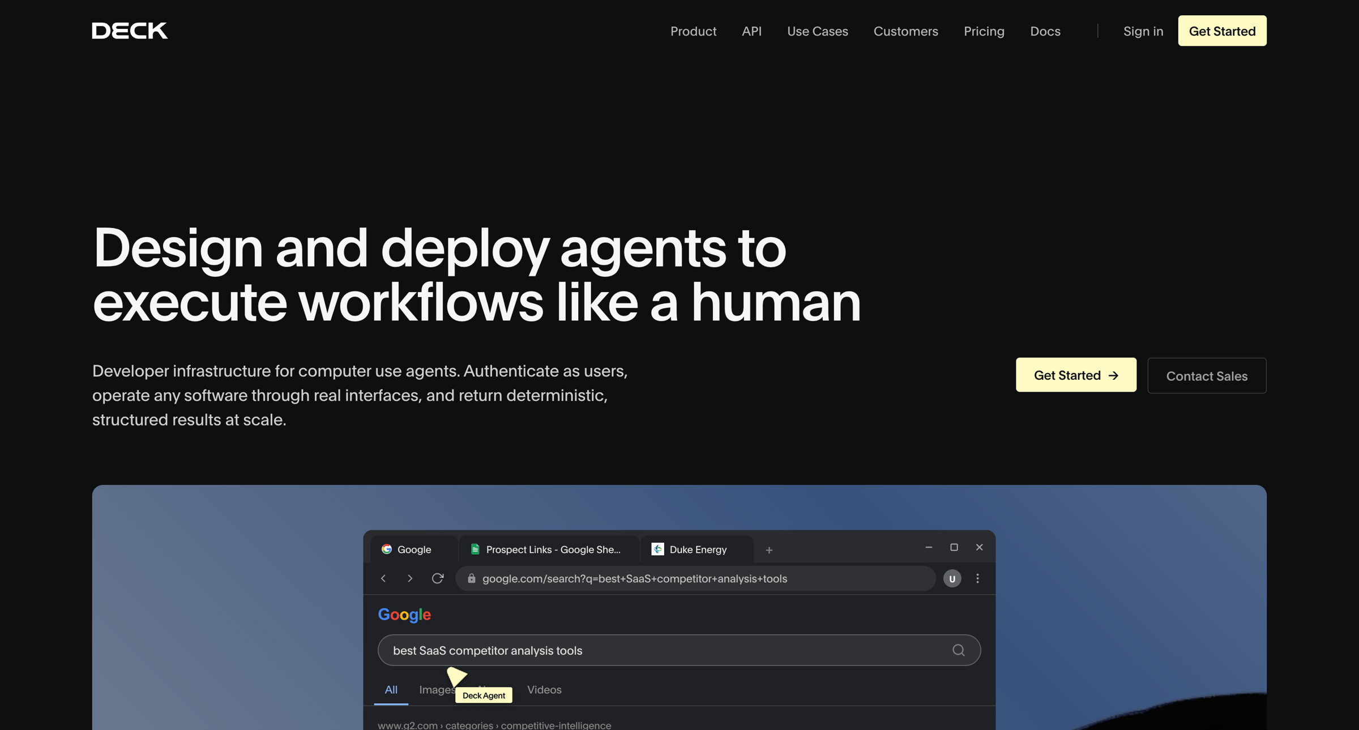1359x730 pixels.
Task: Minimize the mock browser window
Action: (x=929, y=547)
